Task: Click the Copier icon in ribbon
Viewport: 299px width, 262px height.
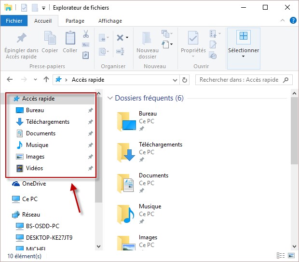Action: pos(50,38)
